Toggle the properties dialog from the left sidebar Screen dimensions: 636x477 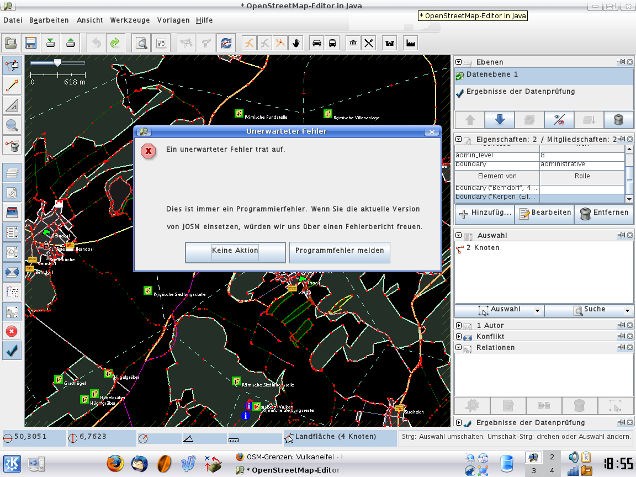pyautogui.click(x=12, y=193)
